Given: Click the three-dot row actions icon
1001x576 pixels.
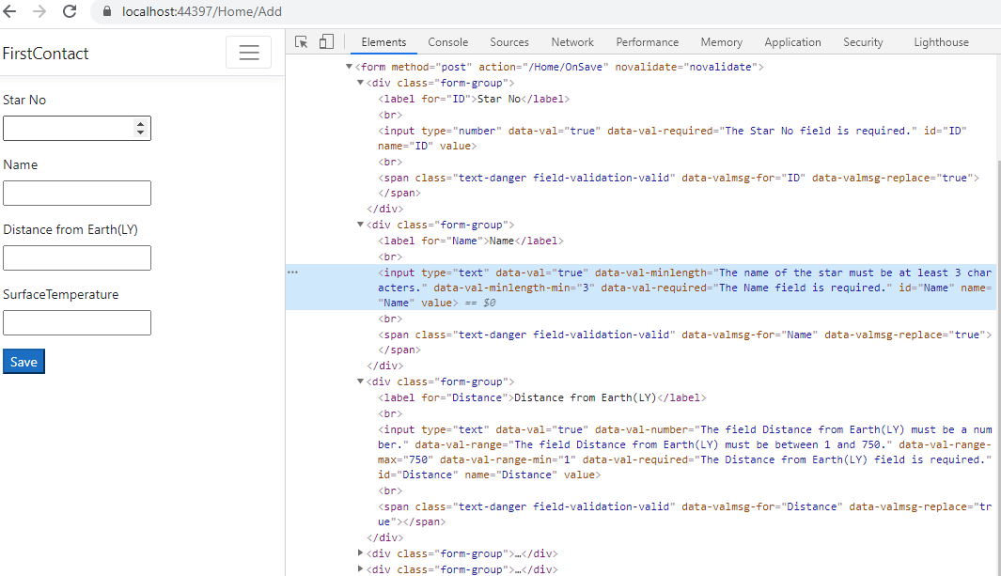Looking at the screenshot, I should pyautogui.click(x=293, y=272).
